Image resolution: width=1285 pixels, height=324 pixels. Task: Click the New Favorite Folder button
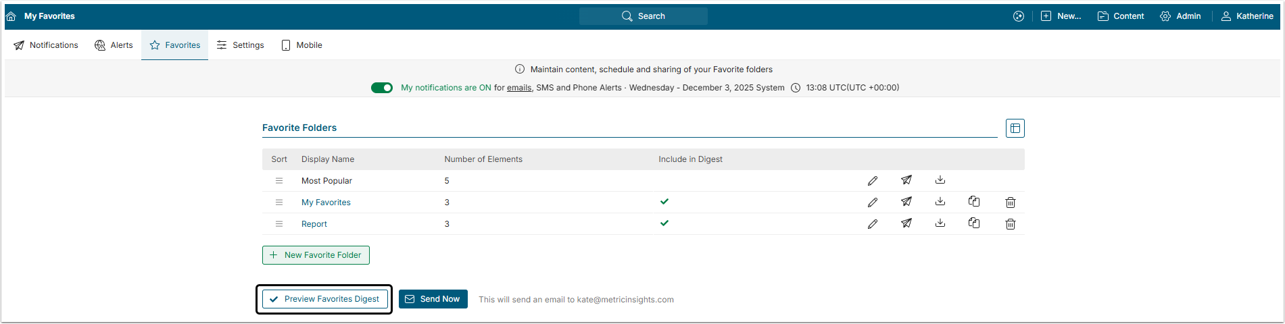point(316,255)
